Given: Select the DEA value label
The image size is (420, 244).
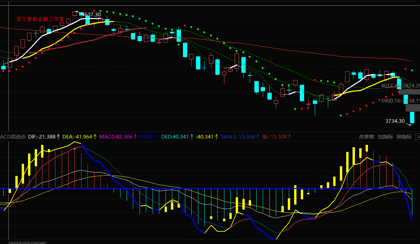Looking at the screenshot, I should 77,137.
